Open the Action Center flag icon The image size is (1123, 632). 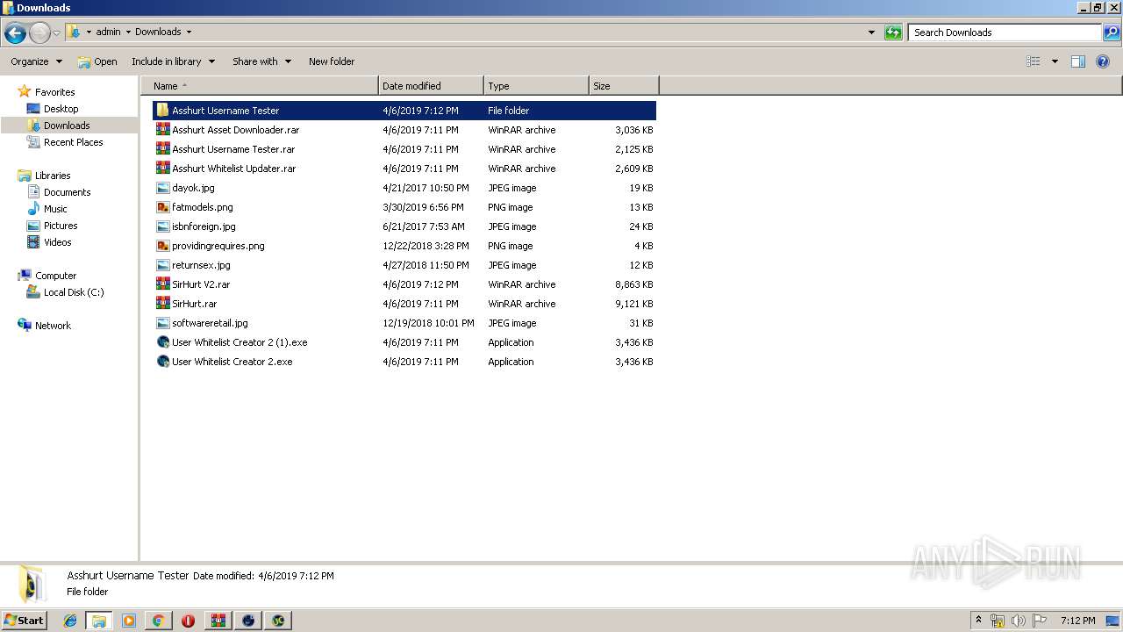point(1040,621)
